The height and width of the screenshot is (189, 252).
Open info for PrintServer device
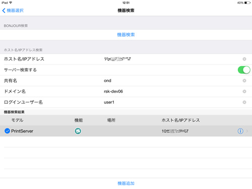[x=240, y=131]
